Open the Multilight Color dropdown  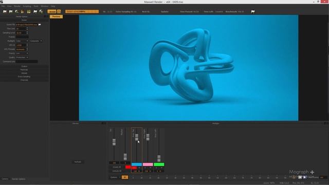(x=22, y=41)
